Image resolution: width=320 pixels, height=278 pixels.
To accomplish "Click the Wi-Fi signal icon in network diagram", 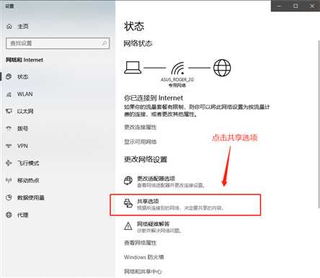I will pos(178,68).
